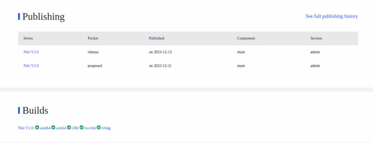Screen dimensions: 373x143
Task: Open the amd64 build link
Action: [x=45, y=128]
